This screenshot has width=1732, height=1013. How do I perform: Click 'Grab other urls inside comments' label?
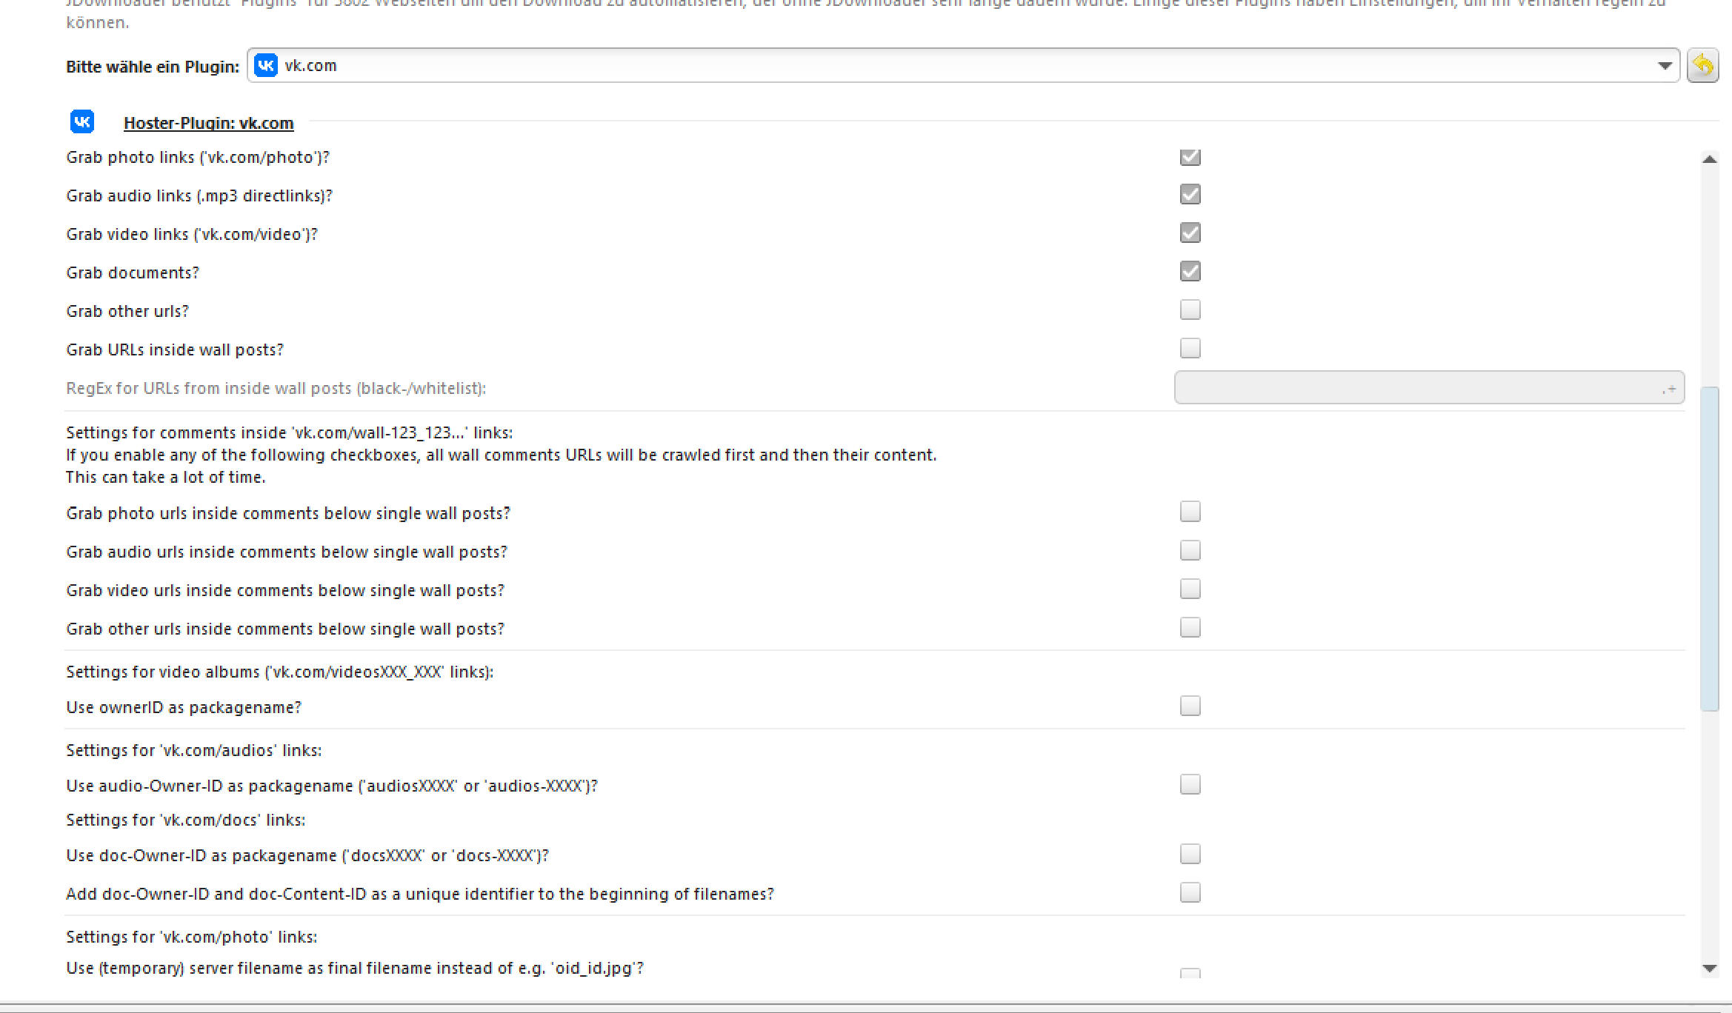(285, 629)
